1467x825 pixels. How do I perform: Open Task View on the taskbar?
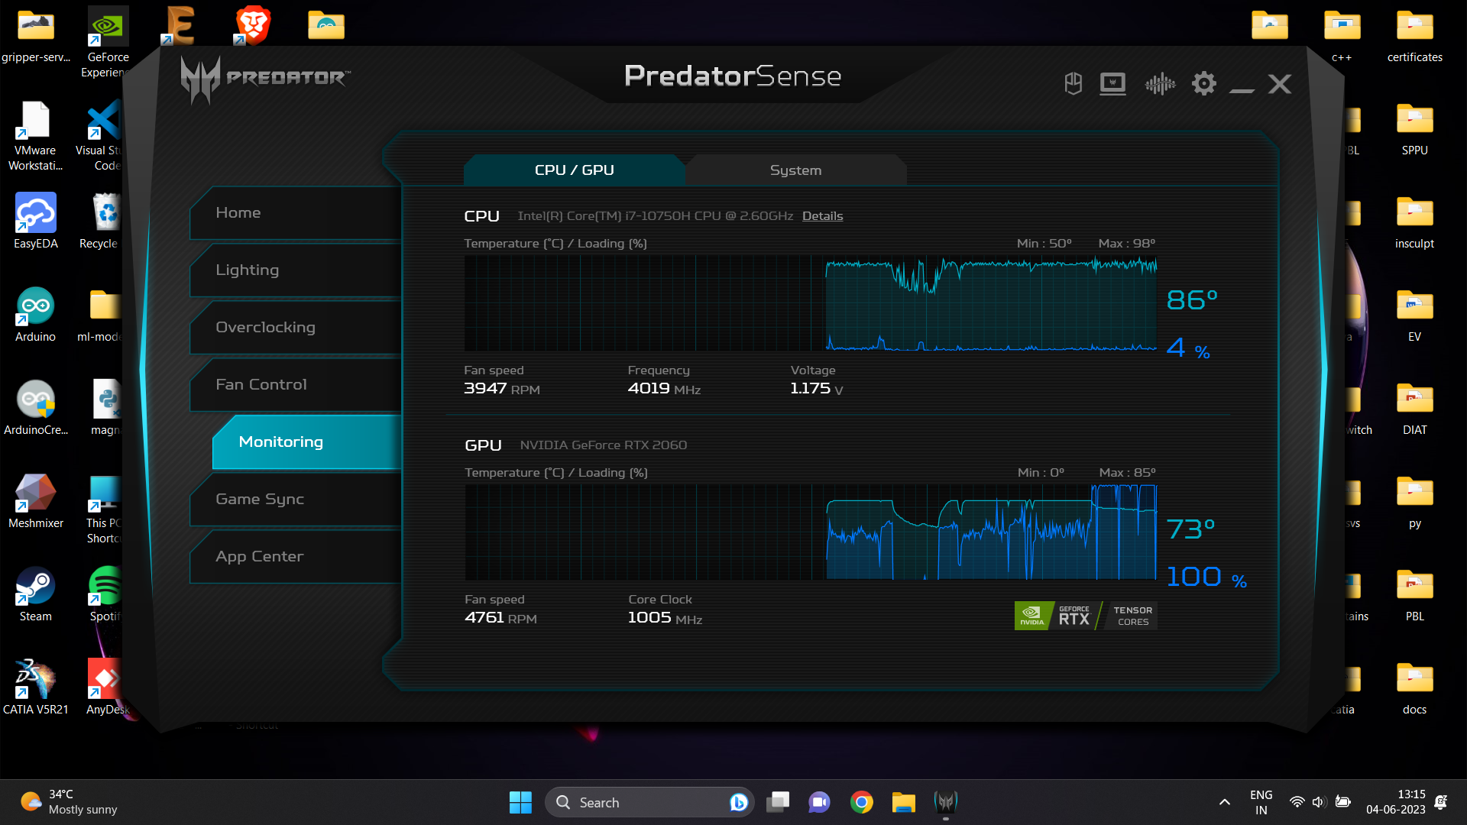point(778,802)
